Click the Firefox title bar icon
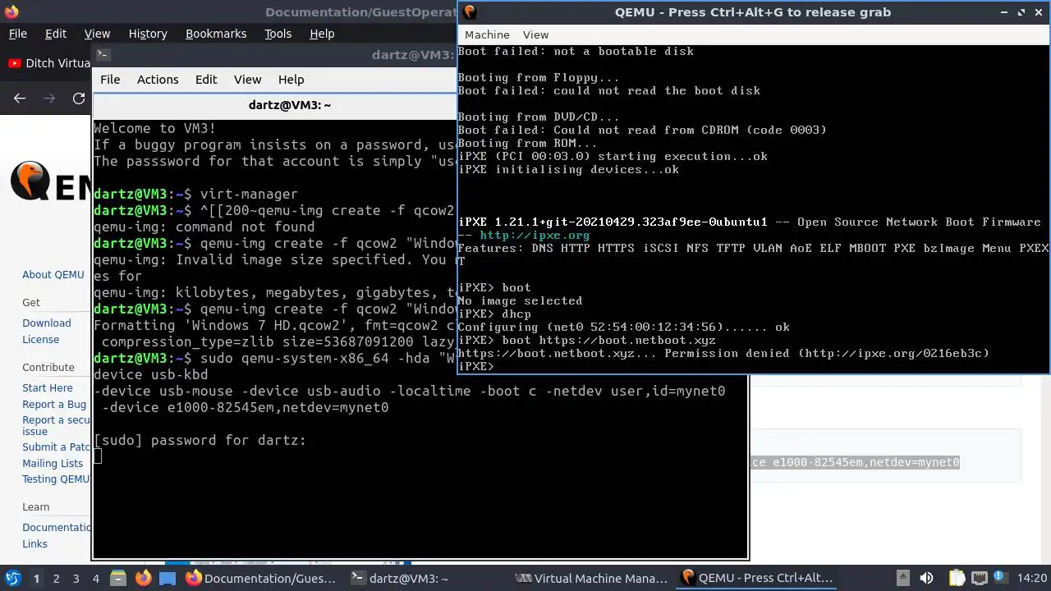The height and width of the screenshot is (591, 1051). click(x=10, y=11)
